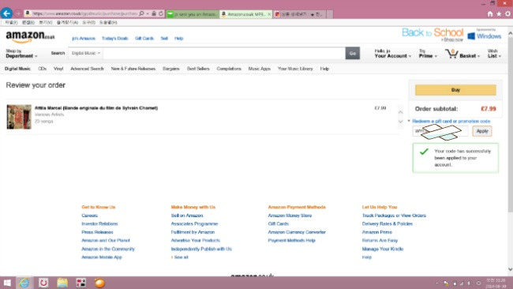Open Advanced Search in music nav
Viewport: 513px width, 289px height.
(87, 69)
